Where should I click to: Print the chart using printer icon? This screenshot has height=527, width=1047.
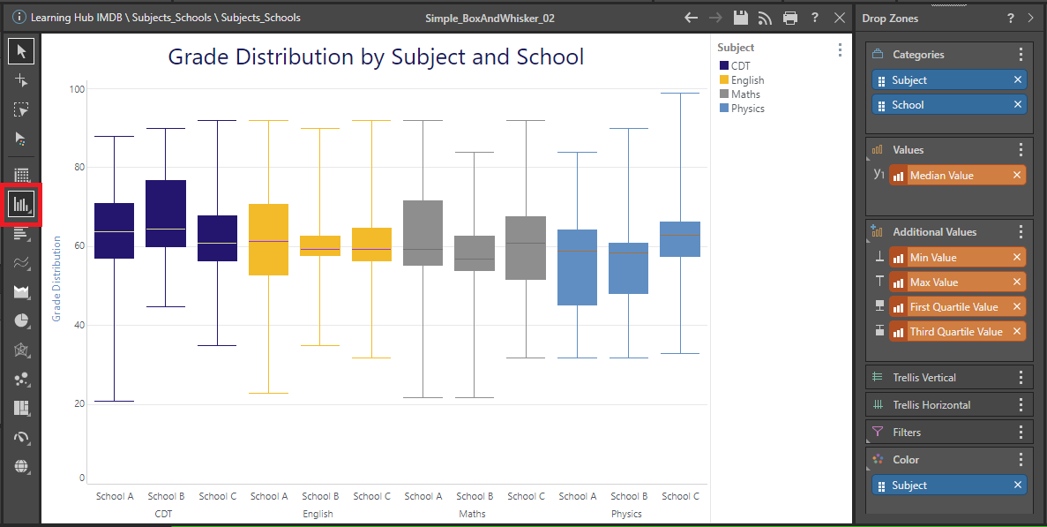point(789,18)
